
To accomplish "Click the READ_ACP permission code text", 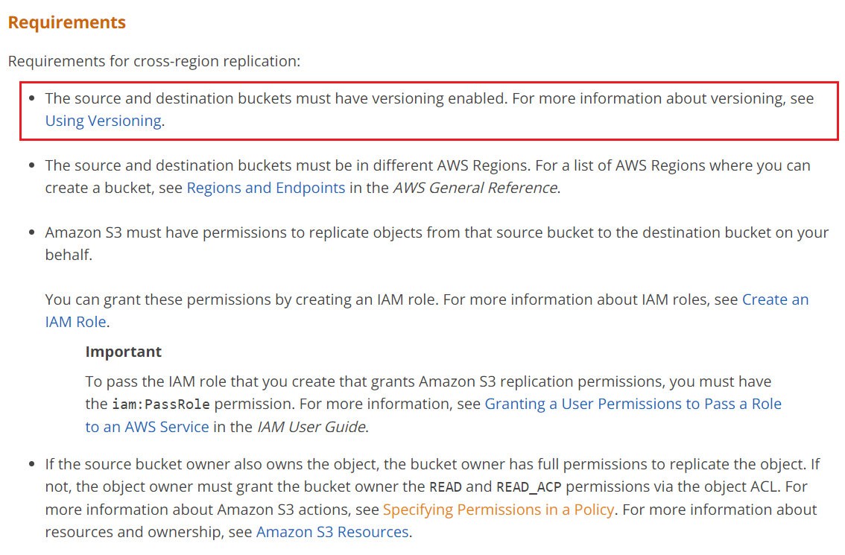I will [x=528, y=487].
